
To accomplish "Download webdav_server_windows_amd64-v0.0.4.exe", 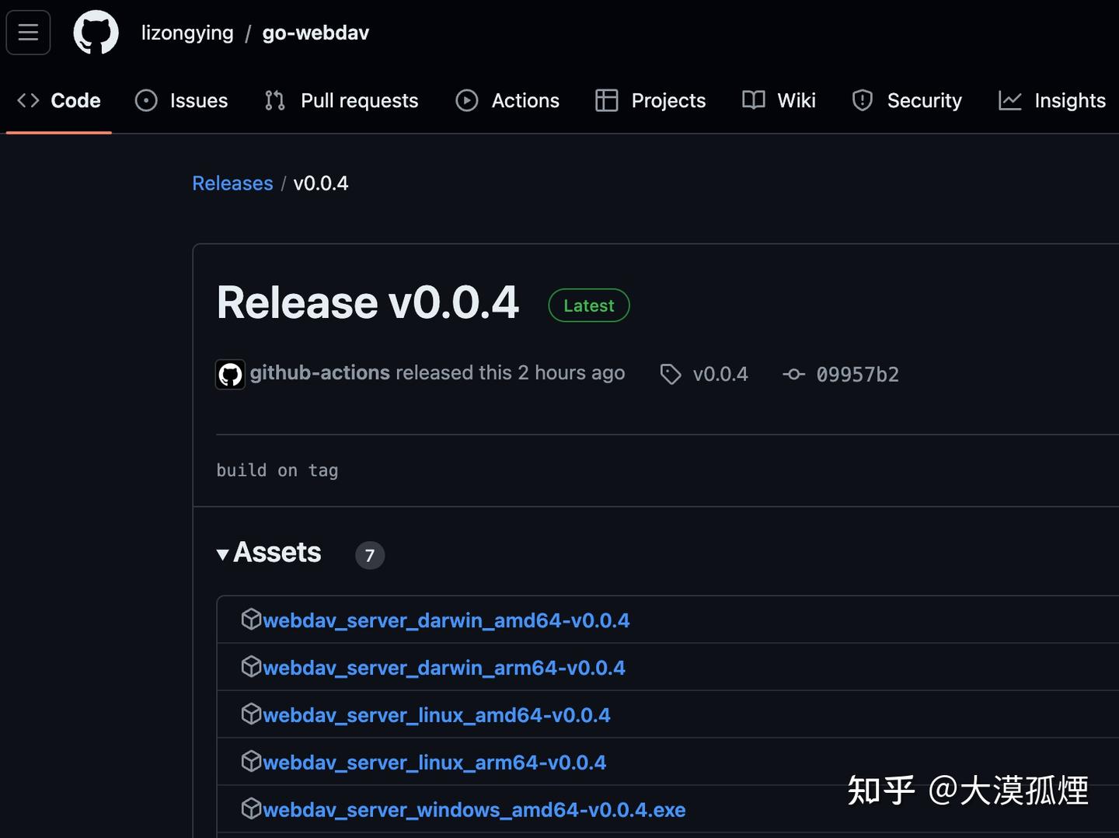I will click(x=475, y=810).
